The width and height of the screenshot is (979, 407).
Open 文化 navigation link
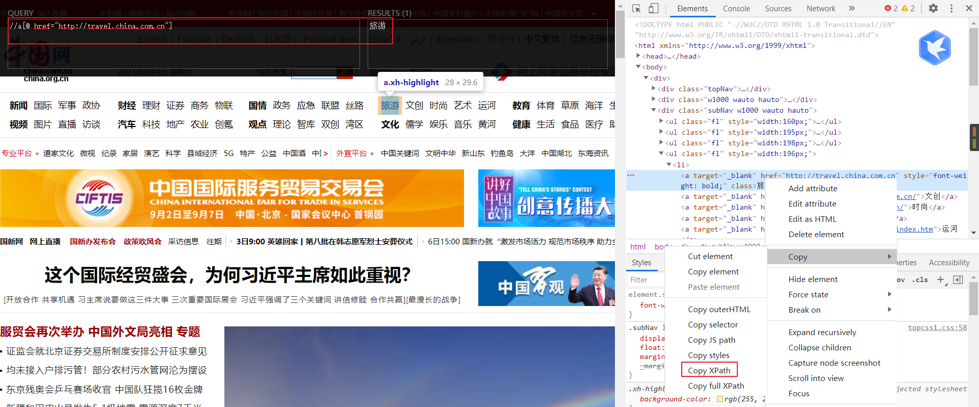point(390,124)
